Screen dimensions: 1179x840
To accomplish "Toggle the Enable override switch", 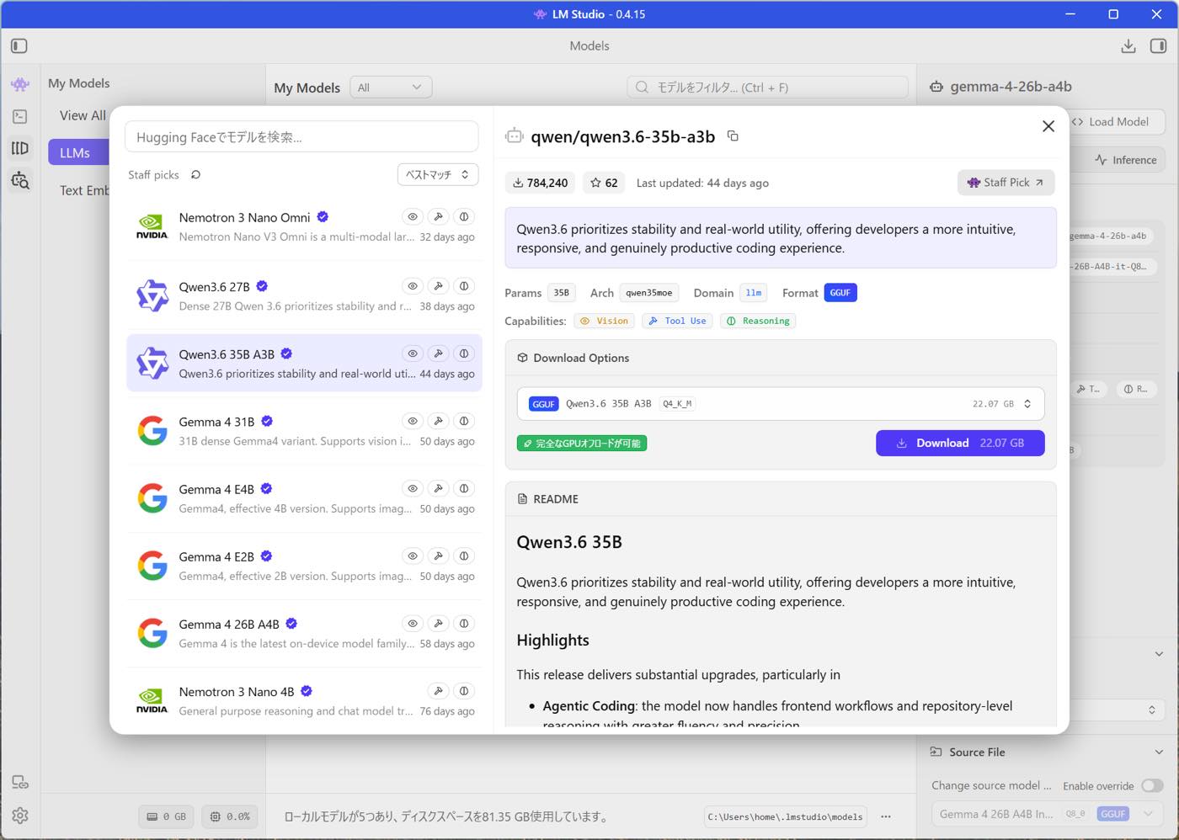I will (1152, 785).
